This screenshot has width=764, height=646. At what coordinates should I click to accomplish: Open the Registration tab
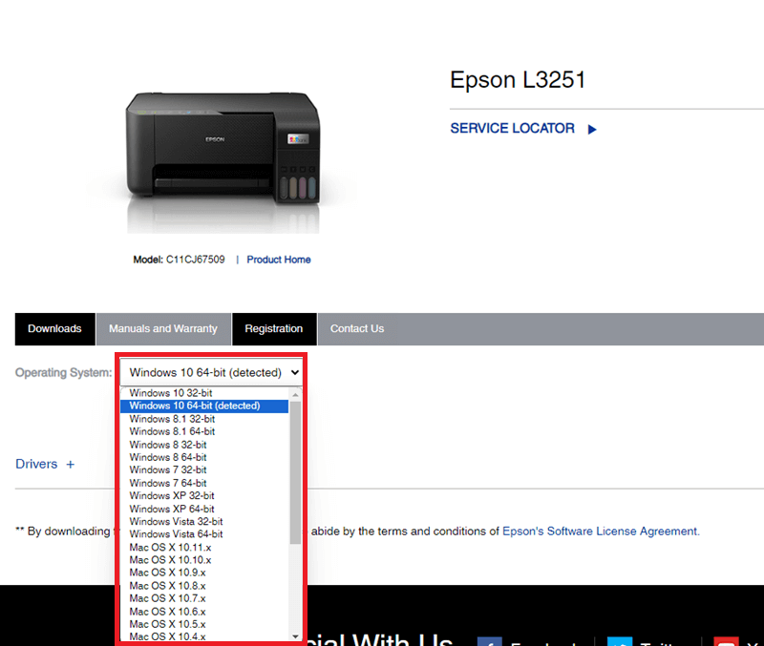pyautogui.click(x=274, y=329)
